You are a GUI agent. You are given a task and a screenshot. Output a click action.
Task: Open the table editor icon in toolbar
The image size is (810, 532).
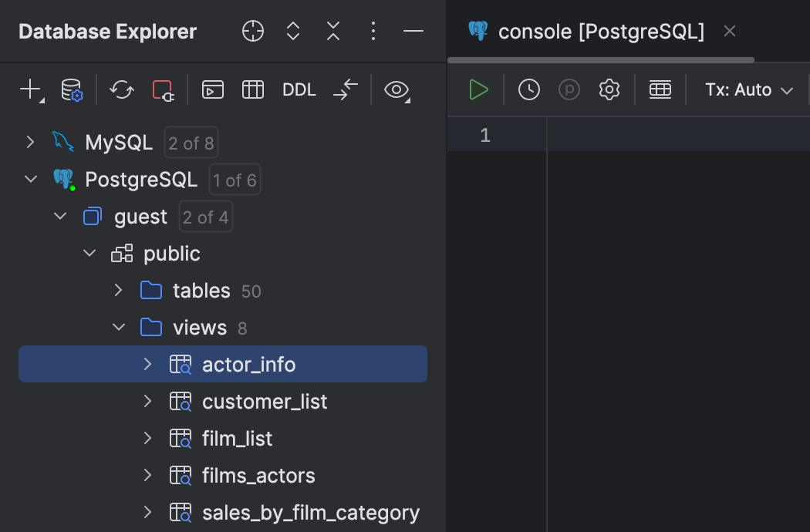(660, 89)
